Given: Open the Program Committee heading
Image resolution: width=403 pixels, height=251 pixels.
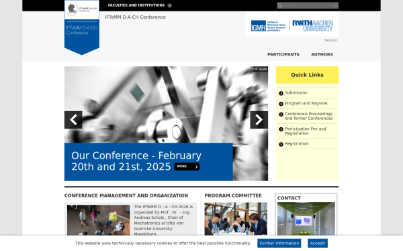Looking at the screenshot, I should 233,195.
